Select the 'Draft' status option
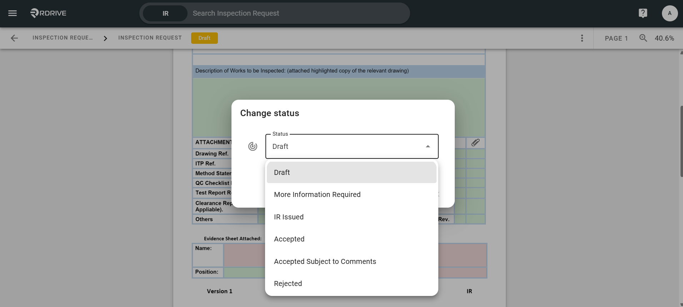 pyautogui.click(x=352, y=172)
